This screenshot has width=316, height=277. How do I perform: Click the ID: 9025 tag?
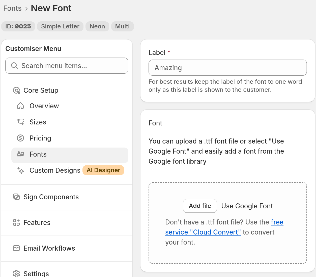pos(18,26)
